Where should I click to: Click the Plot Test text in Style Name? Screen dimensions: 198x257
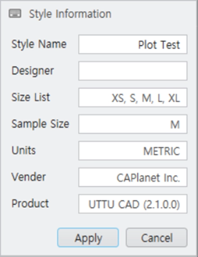click(x=159, y=45)
